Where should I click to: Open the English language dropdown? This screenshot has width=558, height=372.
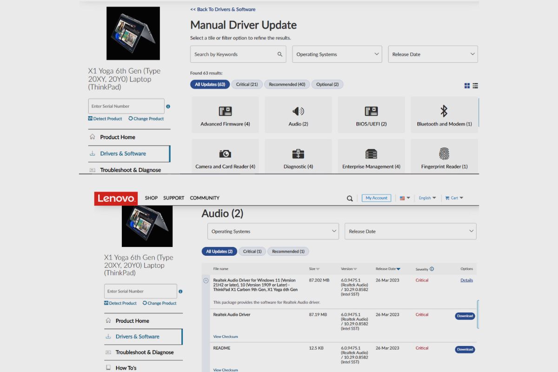[x=427, y=198]
